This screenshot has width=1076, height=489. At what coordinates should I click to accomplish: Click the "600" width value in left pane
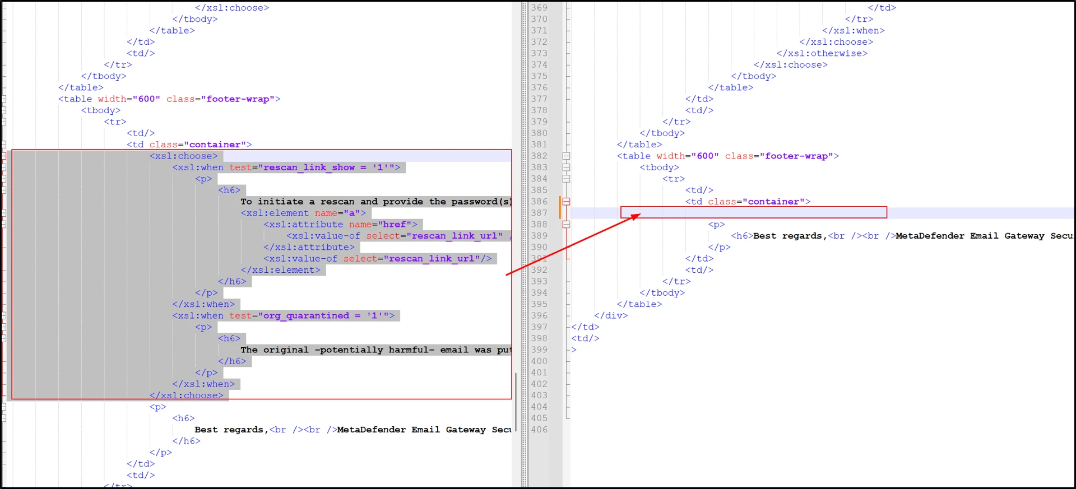coord(146,99)
